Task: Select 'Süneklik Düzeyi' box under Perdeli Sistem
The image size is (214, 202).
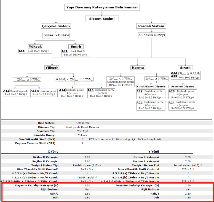Action: [x=152, y=35]
